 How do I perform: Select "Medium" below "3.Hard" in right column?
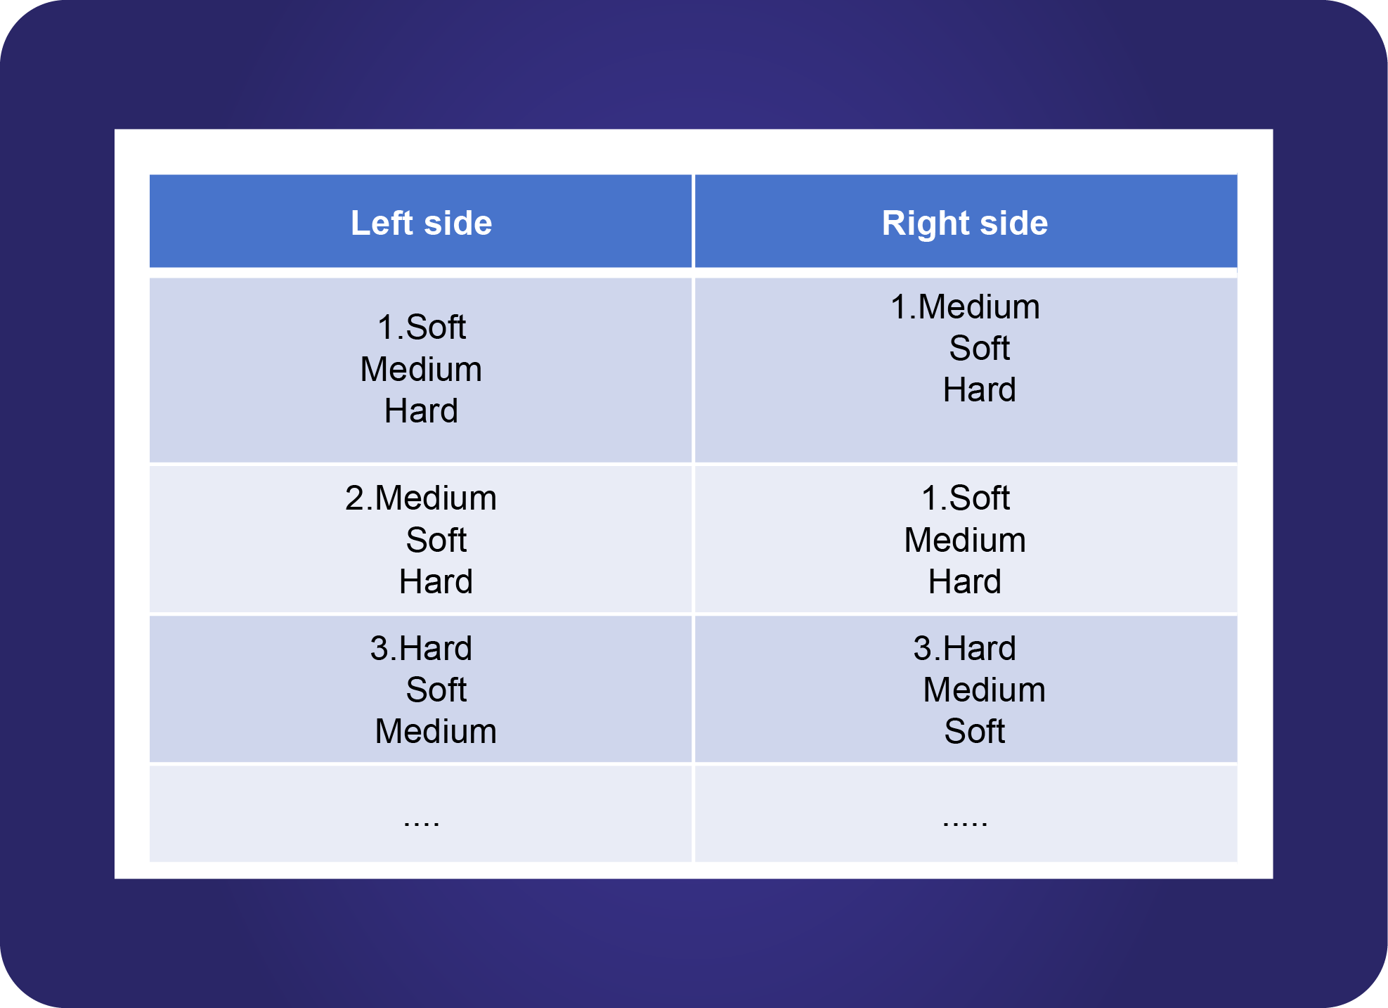click(x=984, y=690)
